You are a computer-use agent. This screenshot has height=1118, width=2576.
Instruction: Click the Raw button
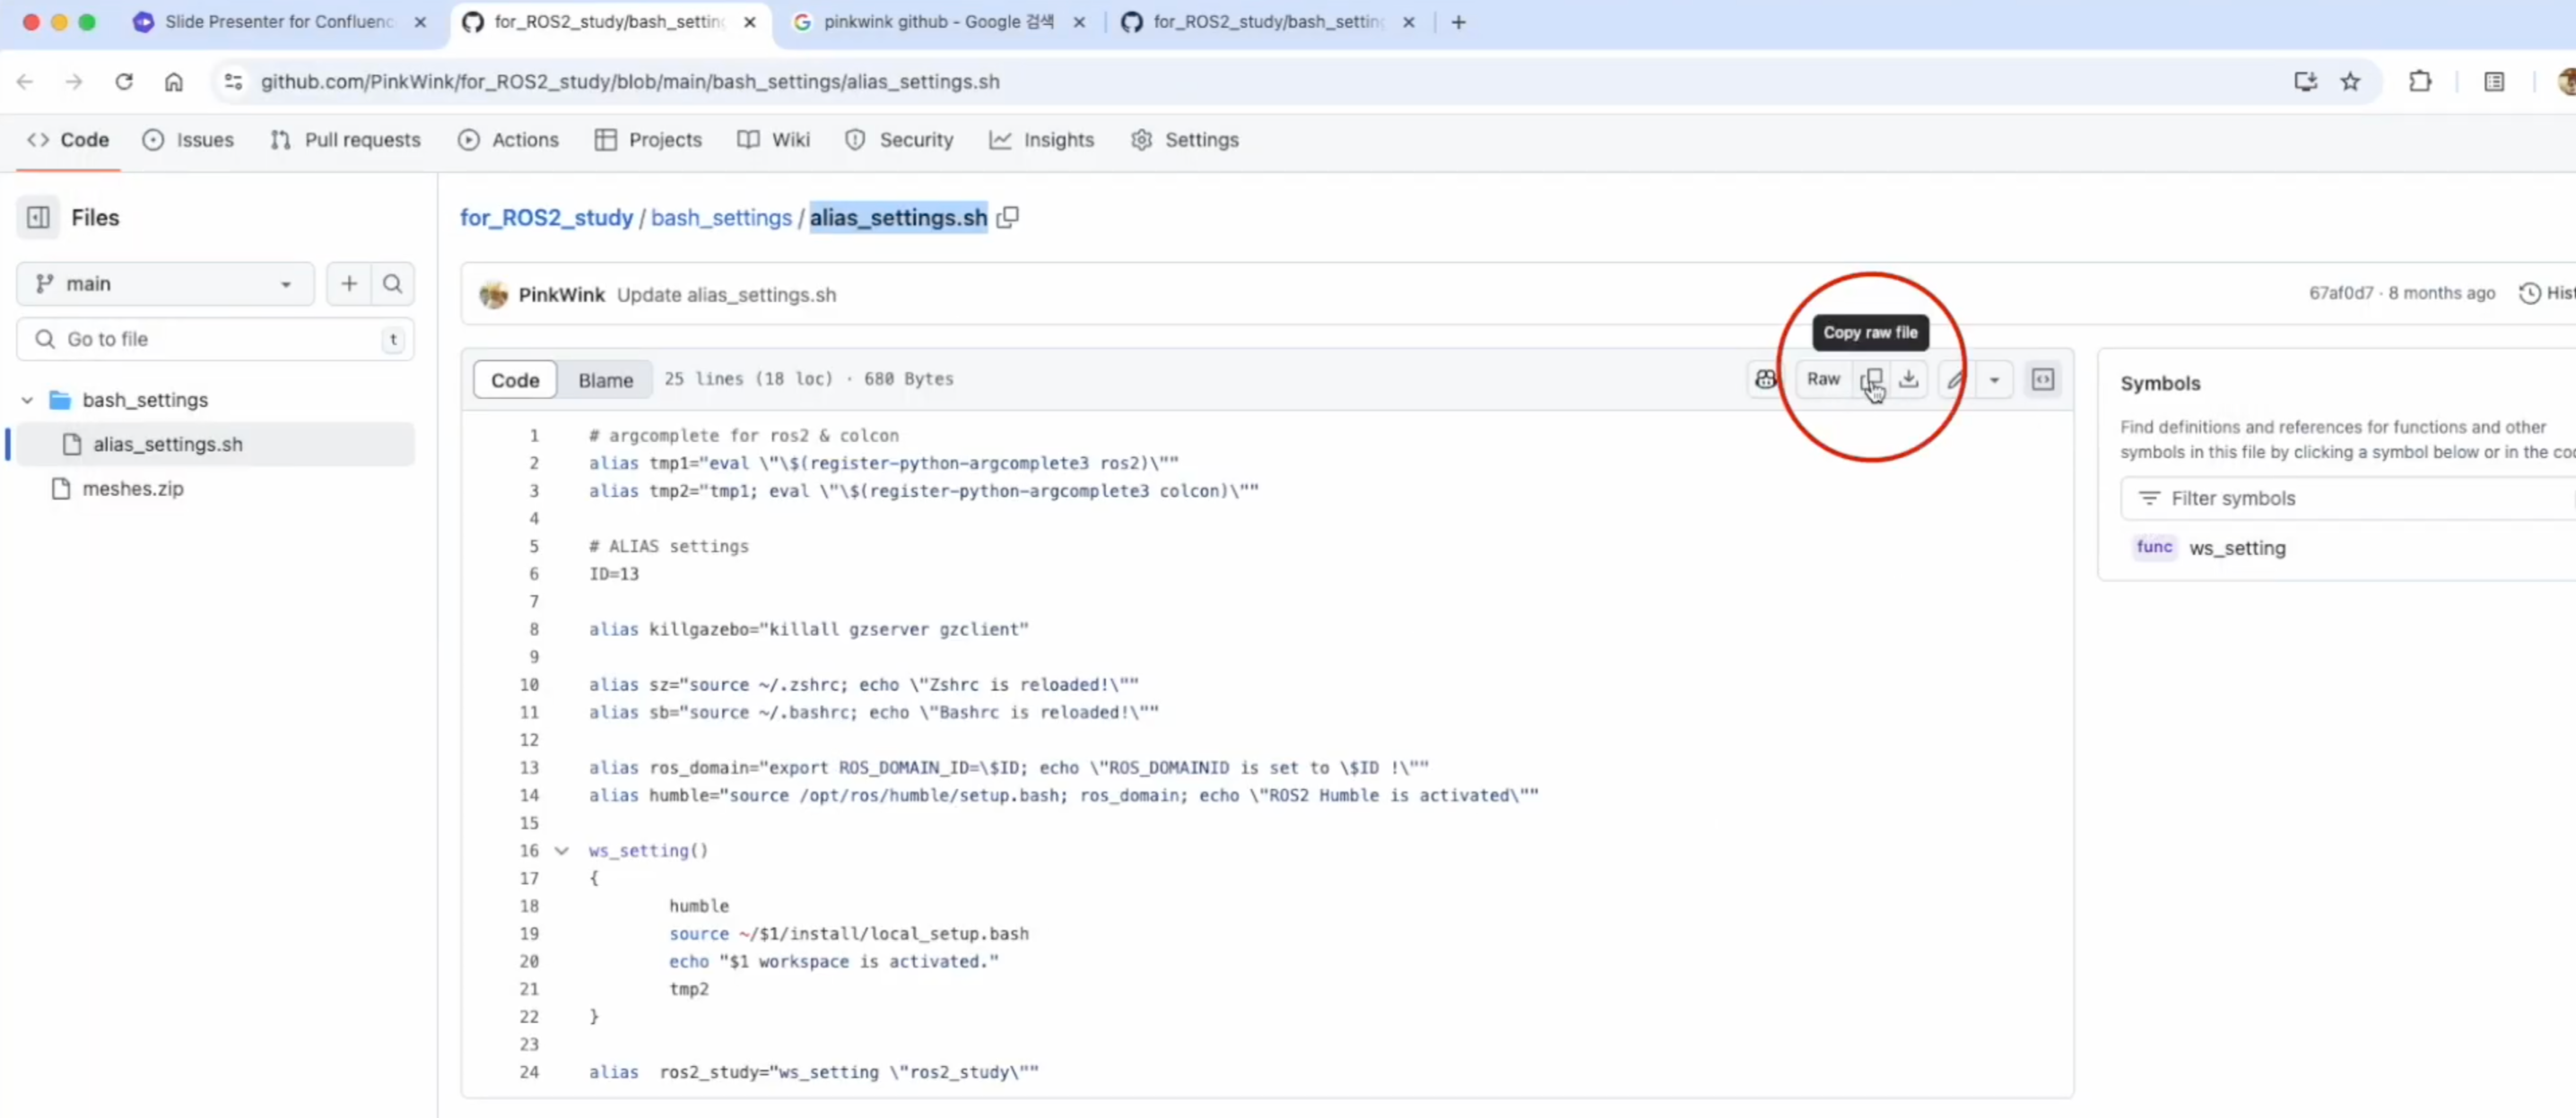[1823, 379]
